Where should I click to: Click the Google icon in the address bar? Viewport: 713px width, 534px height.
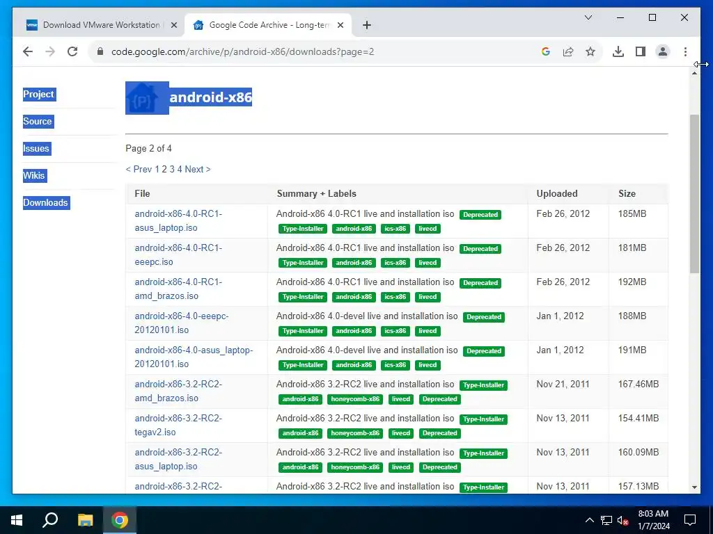coord(546,51)
